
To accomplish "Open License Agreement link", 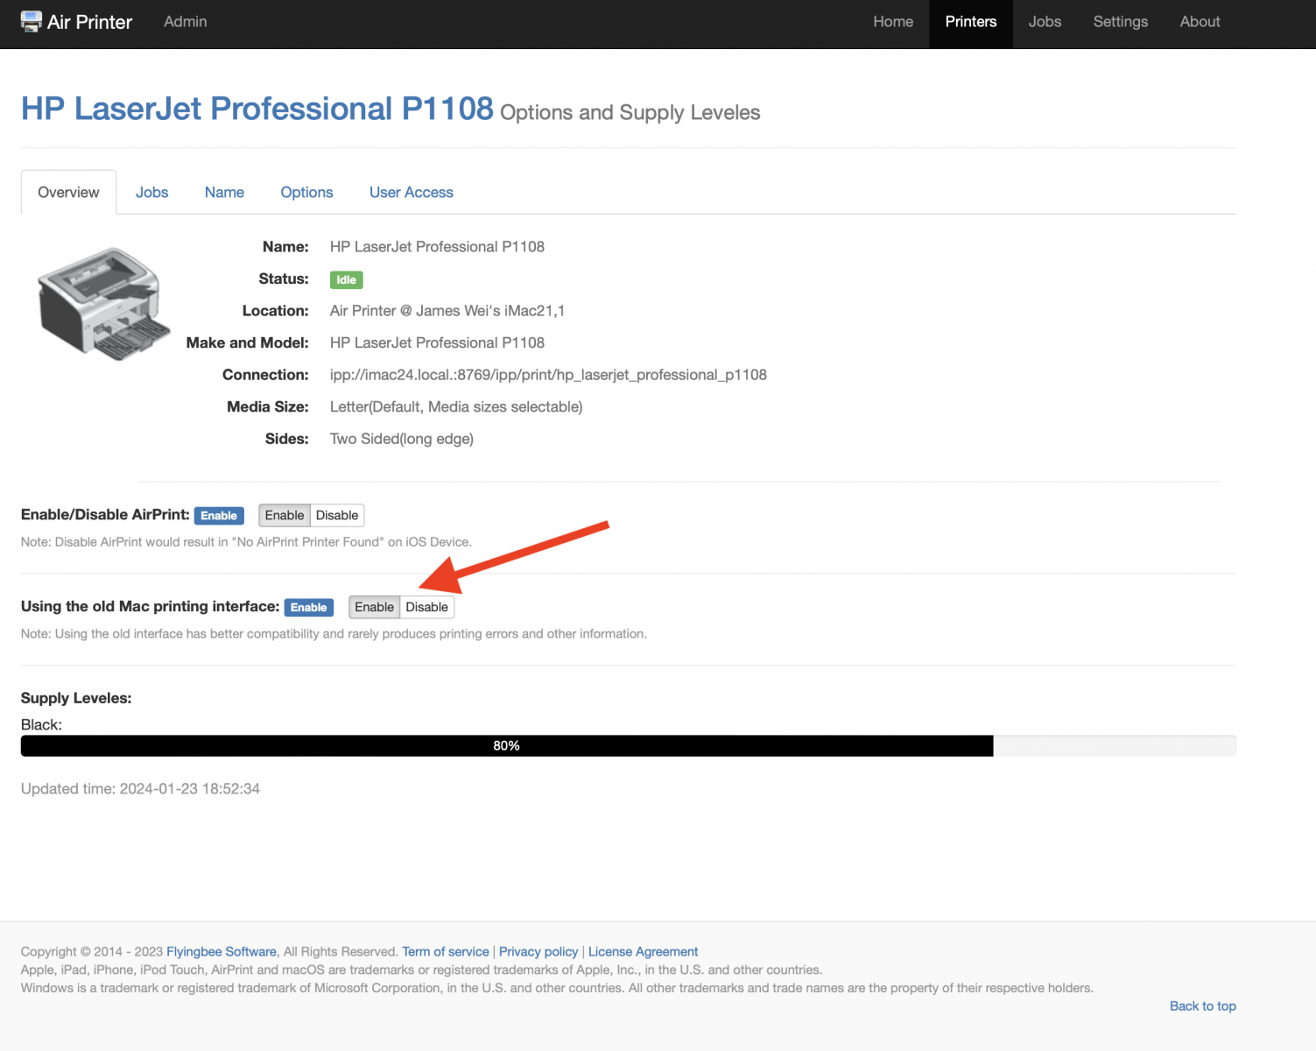I will point(643,951).
